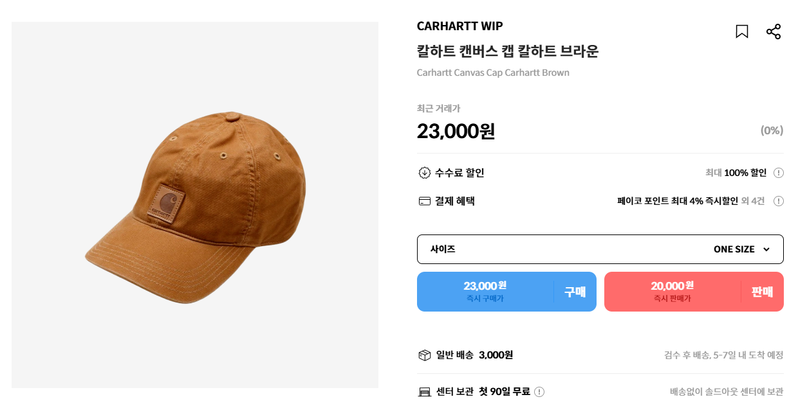Viewport: 807px width, 406px height.
Task: Click the 센터 보관 storage icon
Action: (x=424, y=392)
